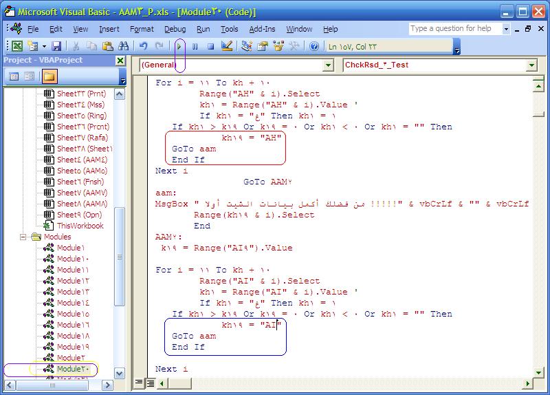Open the Debug menu
Screen dimensions: 550x395
tap(175, 29)
